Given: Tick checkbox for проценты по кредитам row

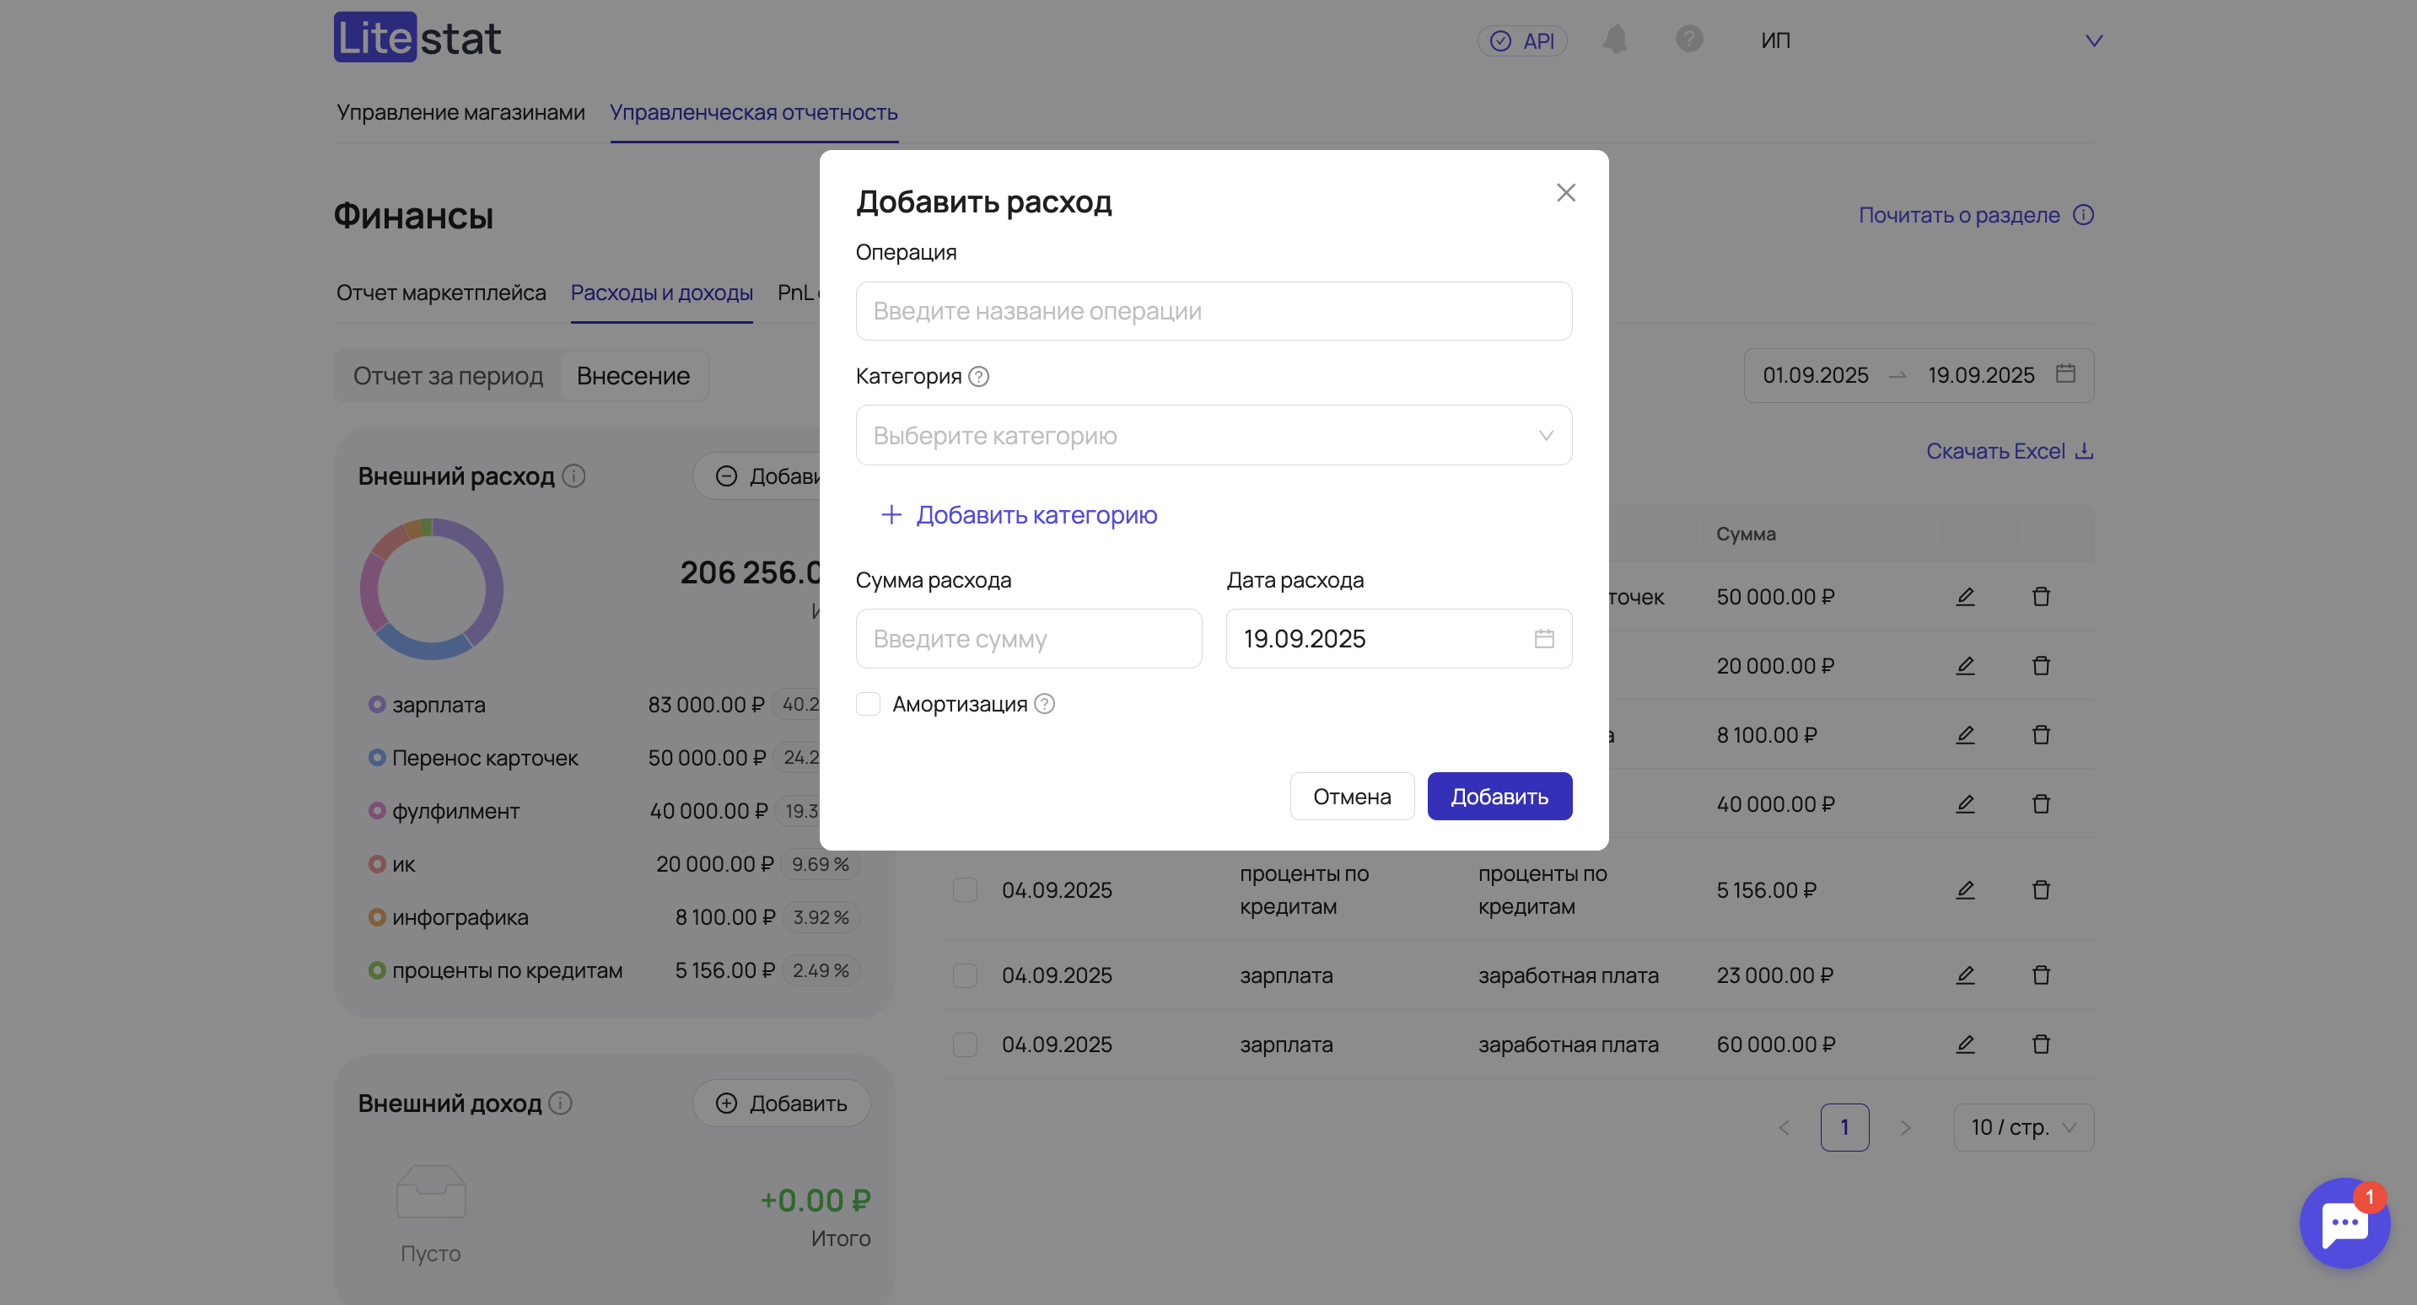Looking at the screenshot, I should point(965,889).
